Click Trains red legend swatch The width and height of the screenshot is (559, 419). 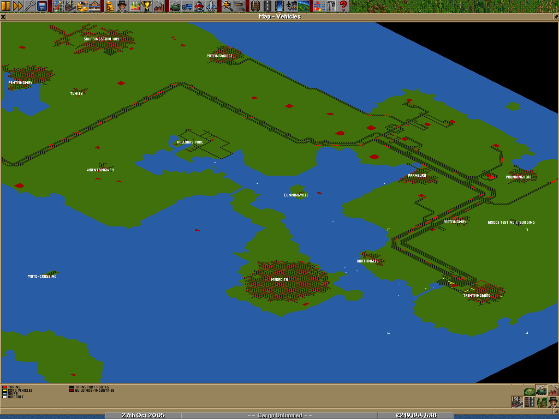(4, 387)
